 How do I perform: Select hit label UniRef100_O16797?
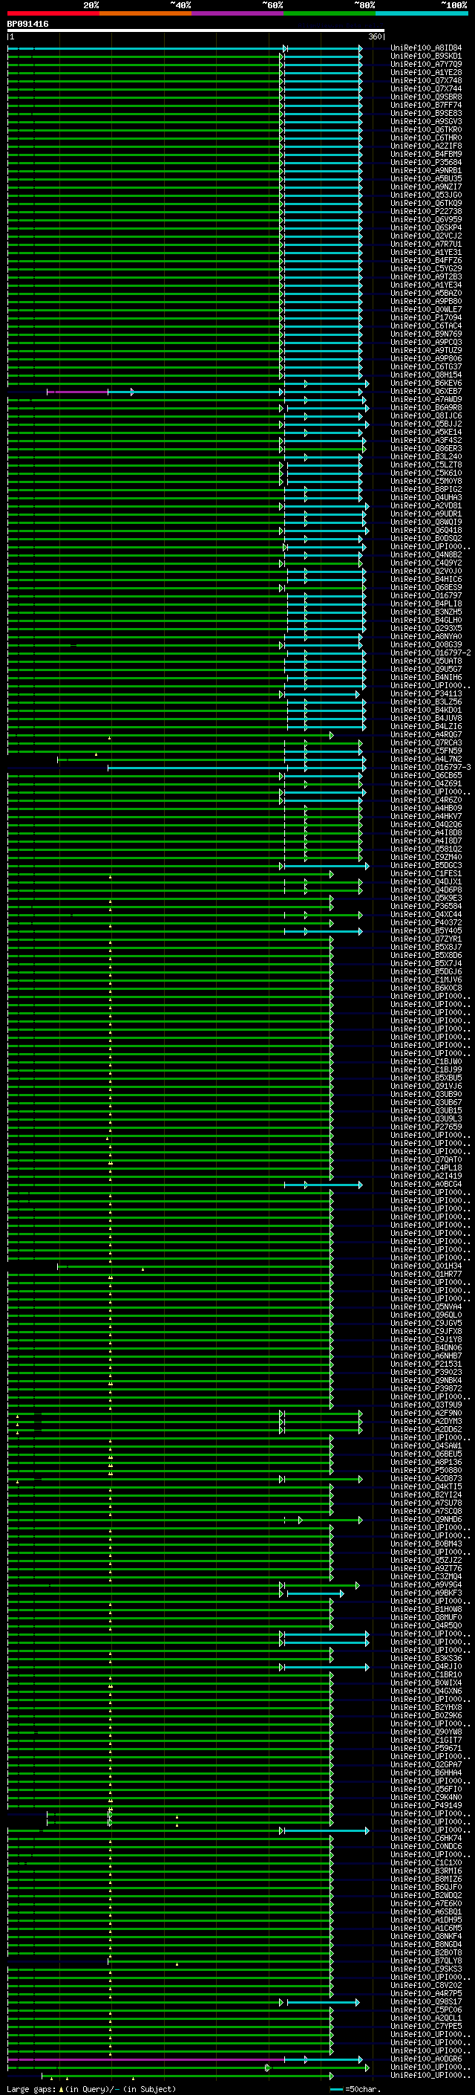click(x=426, y=595)
